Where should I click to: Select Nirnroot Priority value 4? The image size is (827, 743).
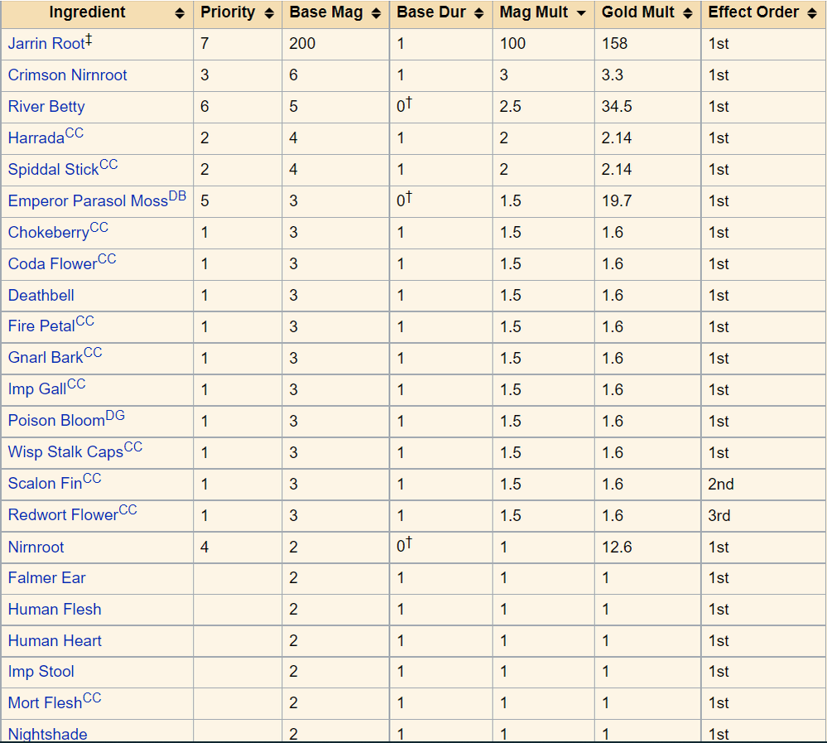pos(204,548)
